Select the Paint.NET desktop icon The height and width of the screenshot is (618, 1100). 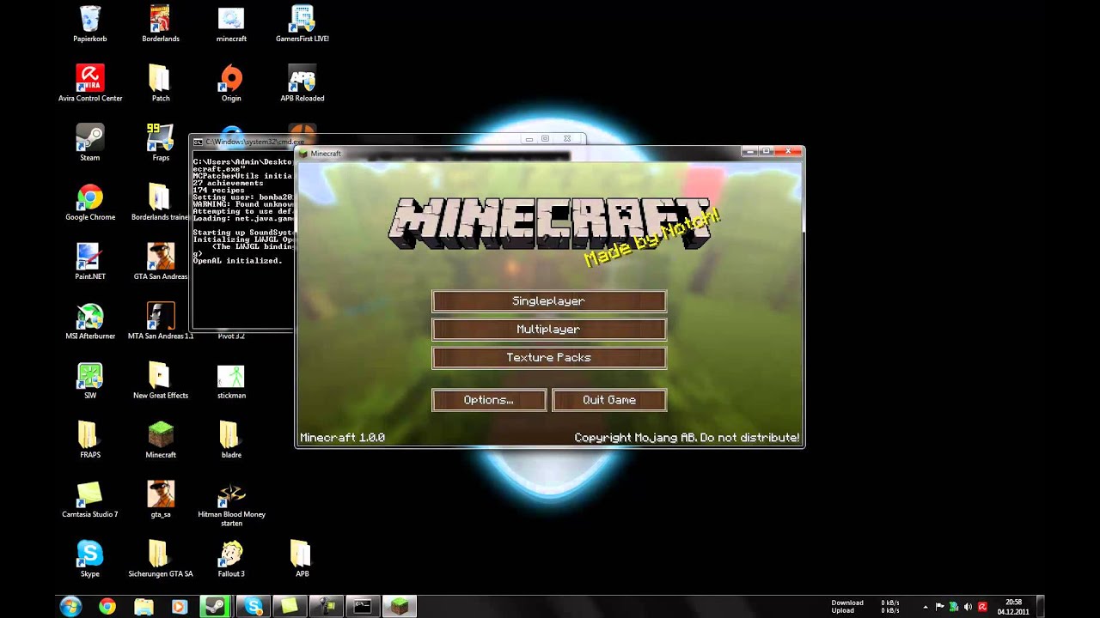[90, 262]
